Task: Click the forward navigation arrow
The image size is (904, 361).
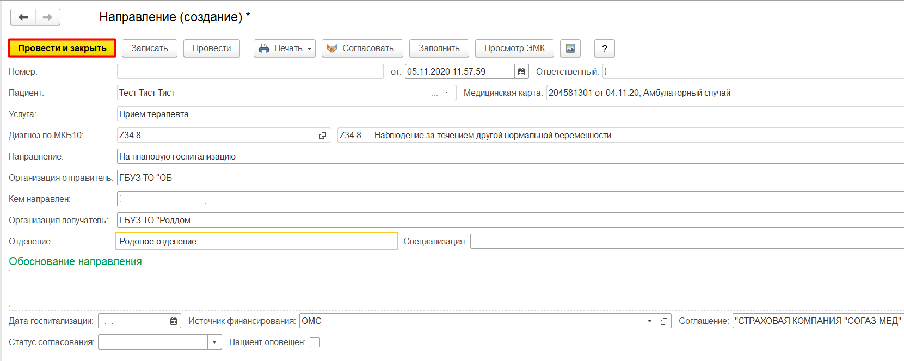Action: pos(48,17)
